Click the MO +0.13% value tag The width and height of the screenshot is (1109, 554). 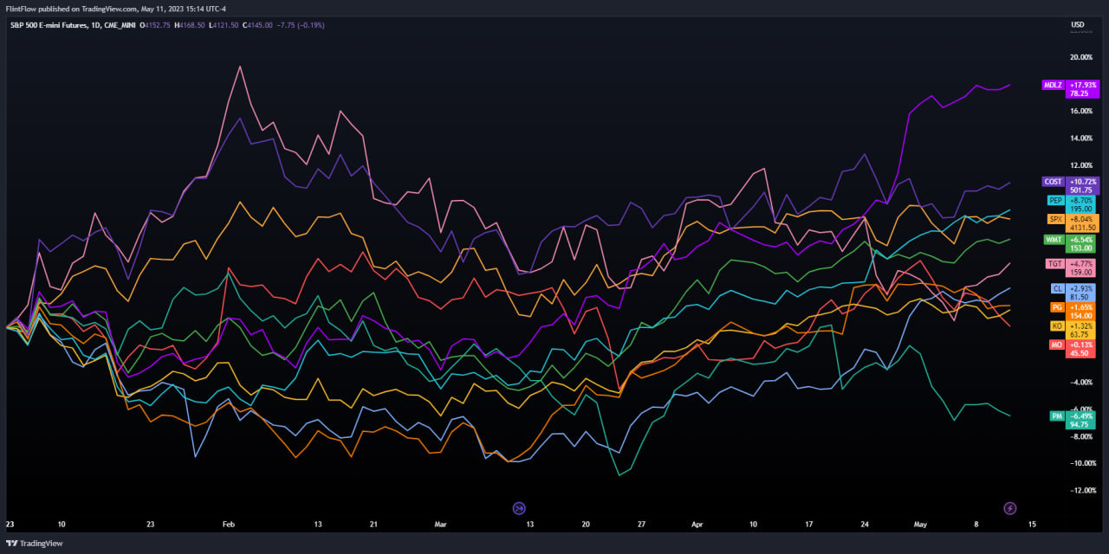click(x=1082, y=348)
